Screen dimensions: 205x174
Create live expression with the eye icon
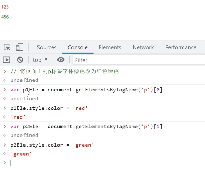click(x=61, y=60)
